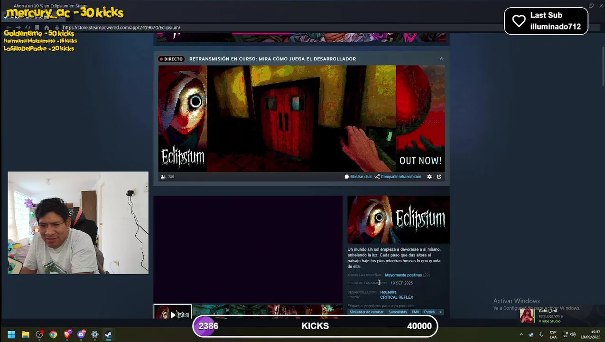The height and width of the screenshot is (342, 605).
Task: Open Discord from the taskbar
Action: [x=81, y=334]
